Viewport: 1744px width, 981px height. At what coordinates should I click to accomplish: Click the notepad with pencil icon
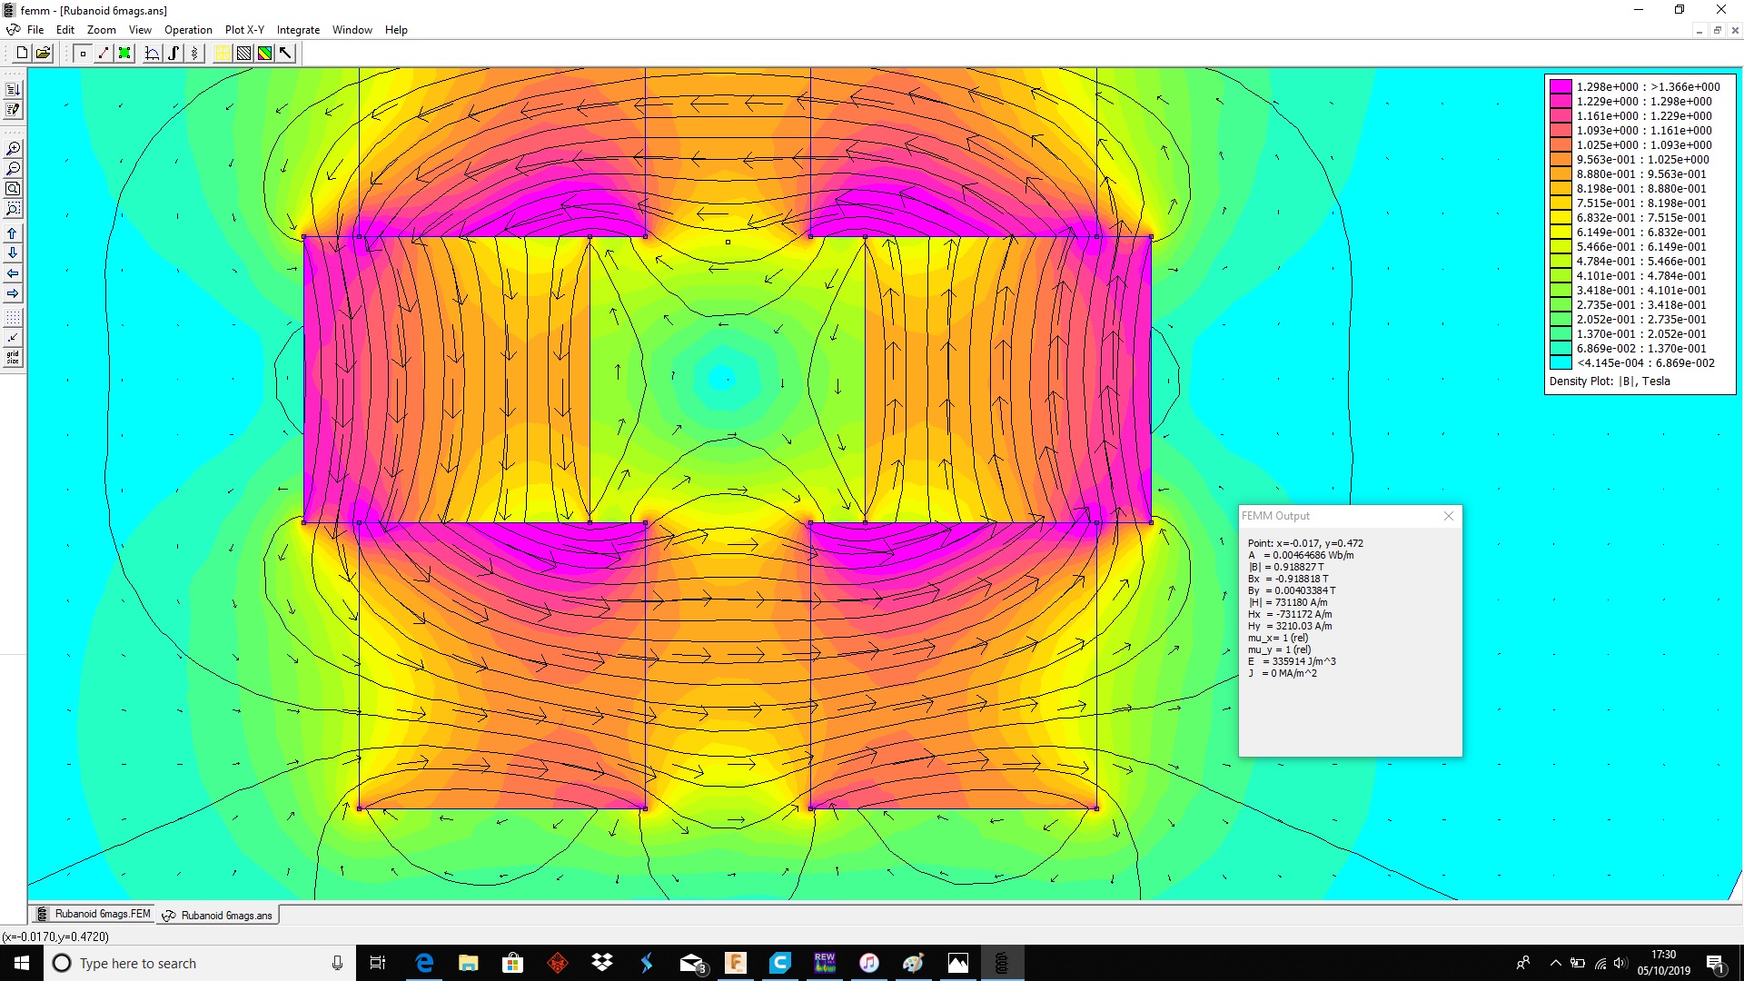coord(13,110)
